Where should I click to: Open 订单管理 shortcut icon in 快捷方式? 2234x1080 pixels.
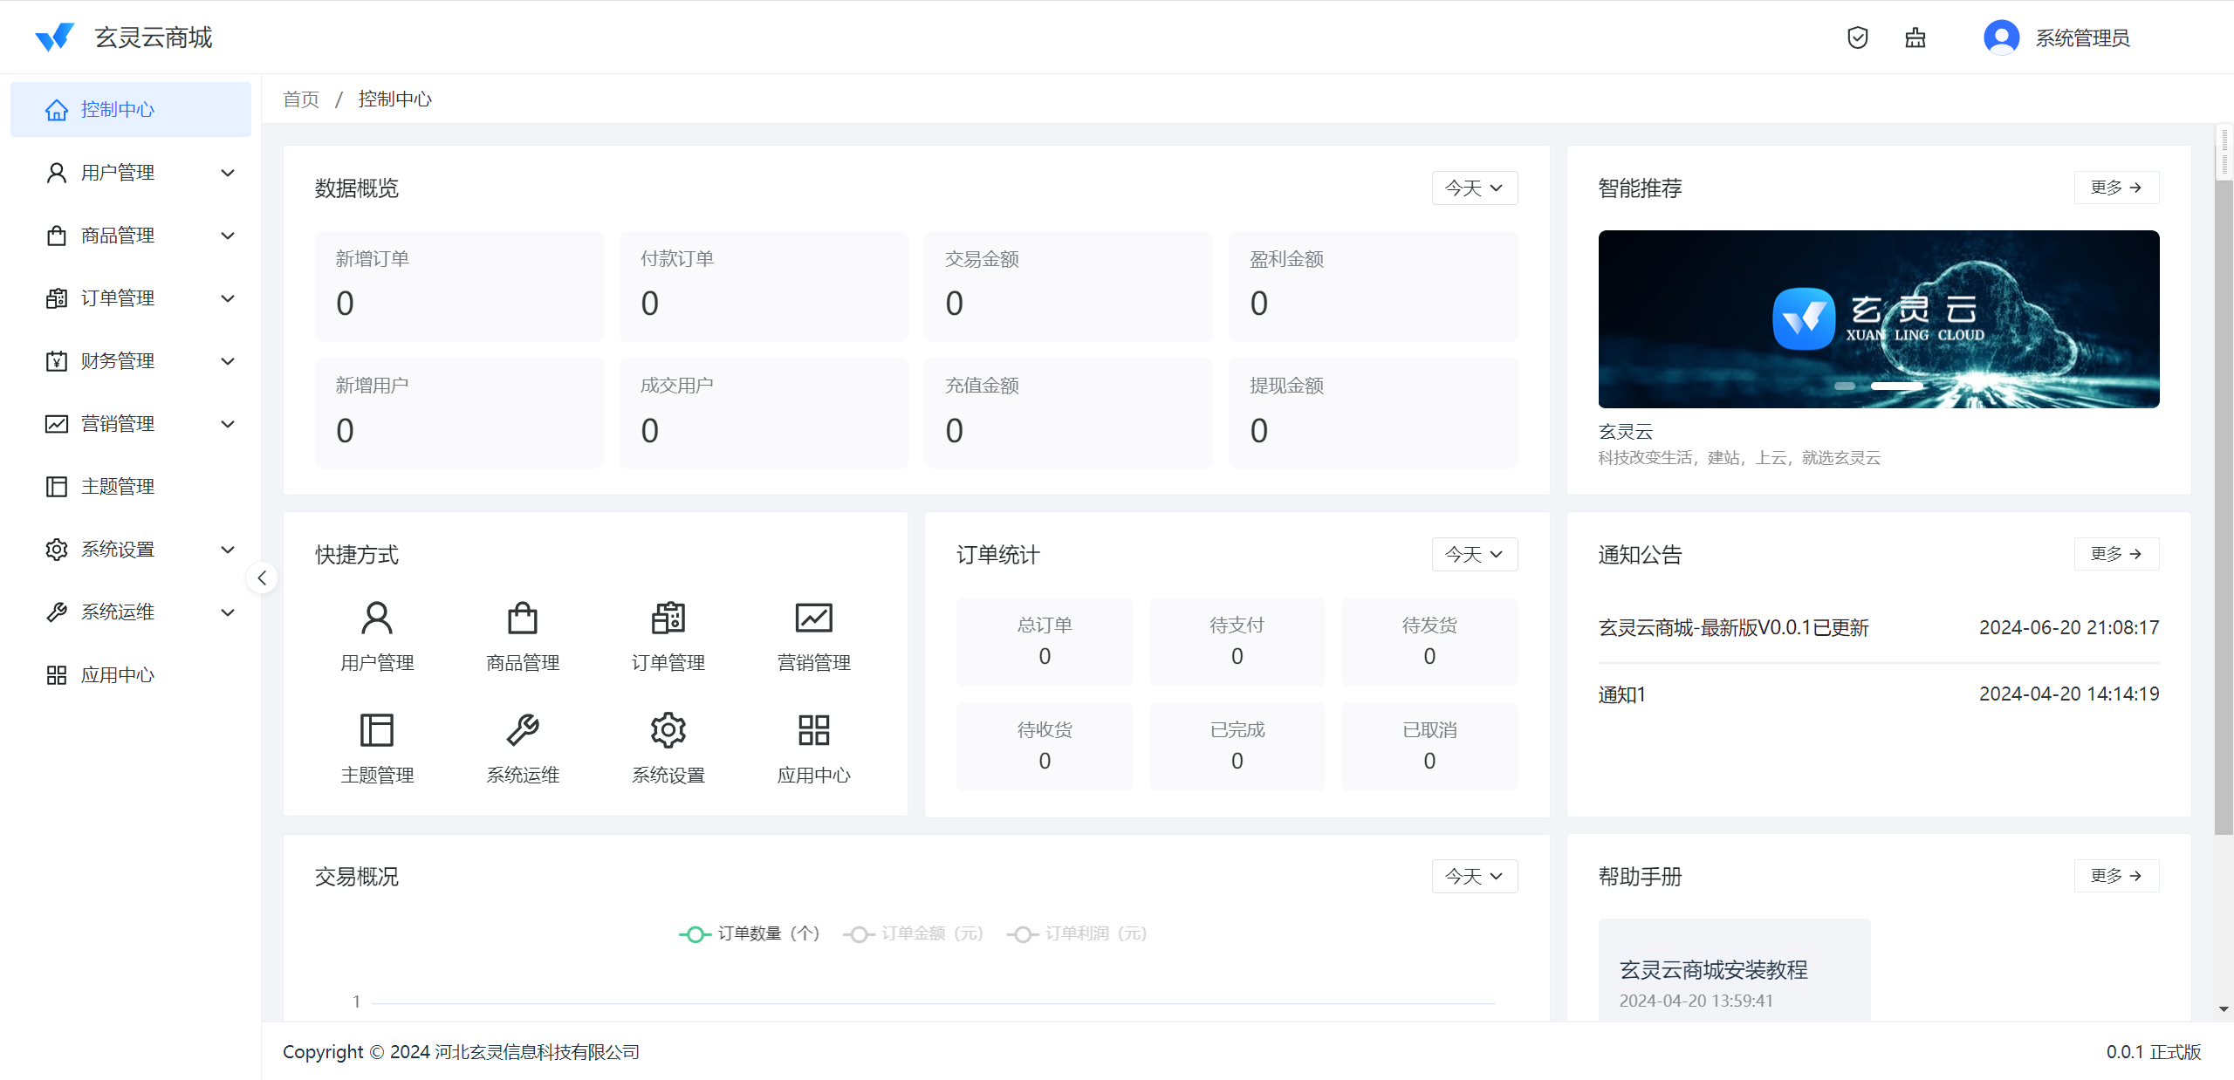(x=668, y=619)
